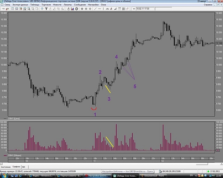Open Портал клиента taskbar item
The width and height of the screenshot is (223, 178).
69,176
